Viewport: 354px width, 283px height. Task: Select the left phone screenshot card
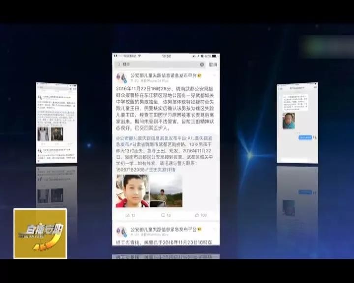[x=56, y=123]
